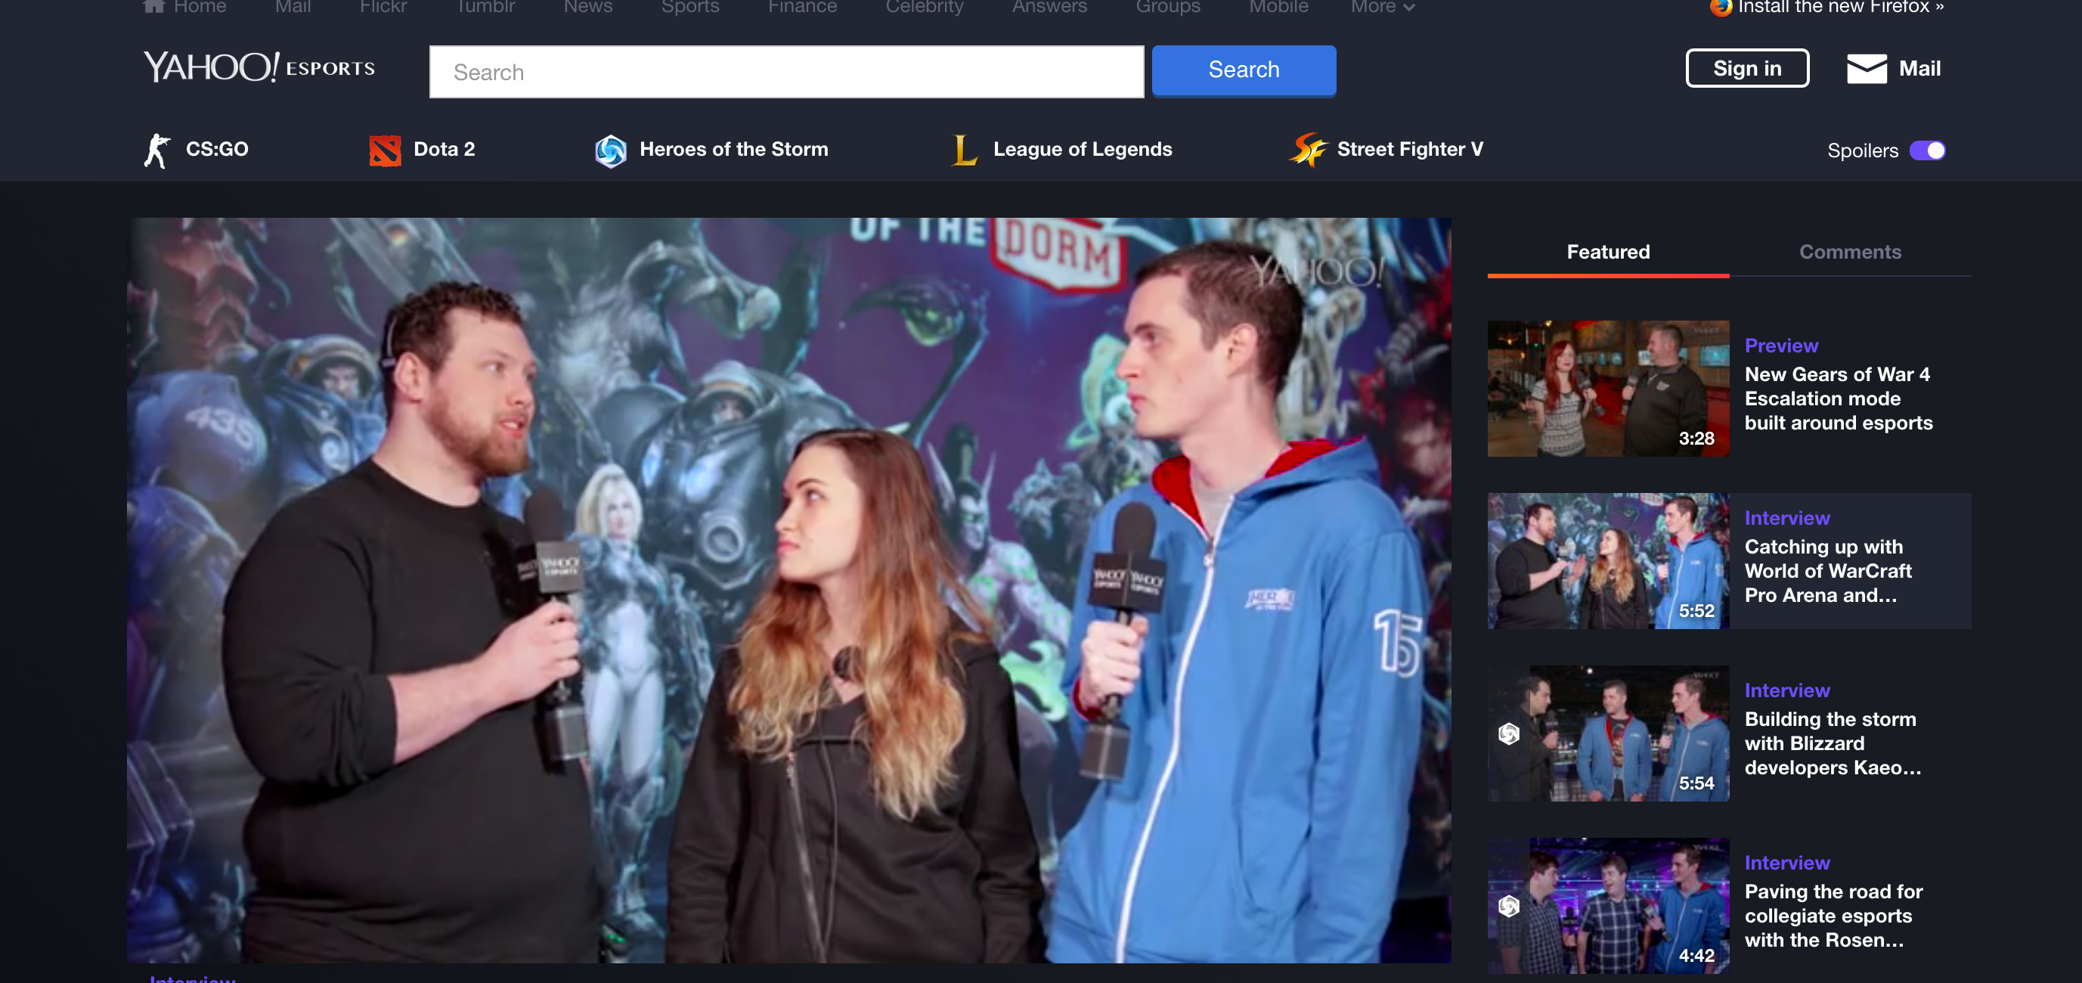Toggle the Spoilers switch off

click(x=1927, y=151)
